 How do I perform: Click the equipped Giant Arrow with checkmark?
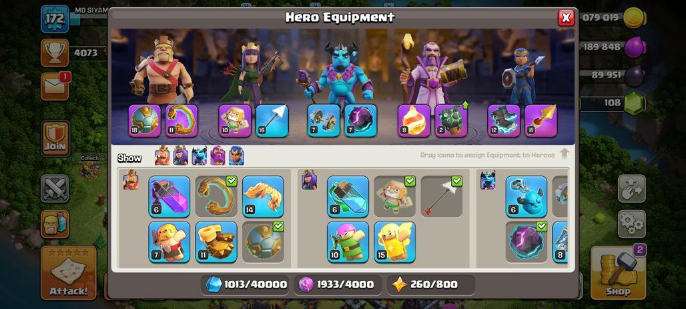[x=442, y=196]
